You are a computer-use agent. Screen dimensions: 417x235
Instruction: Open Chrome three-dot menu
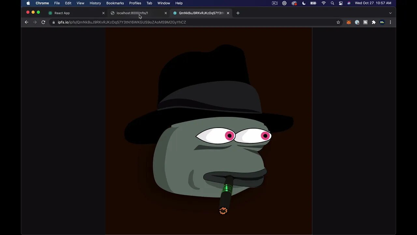[390, 22]
